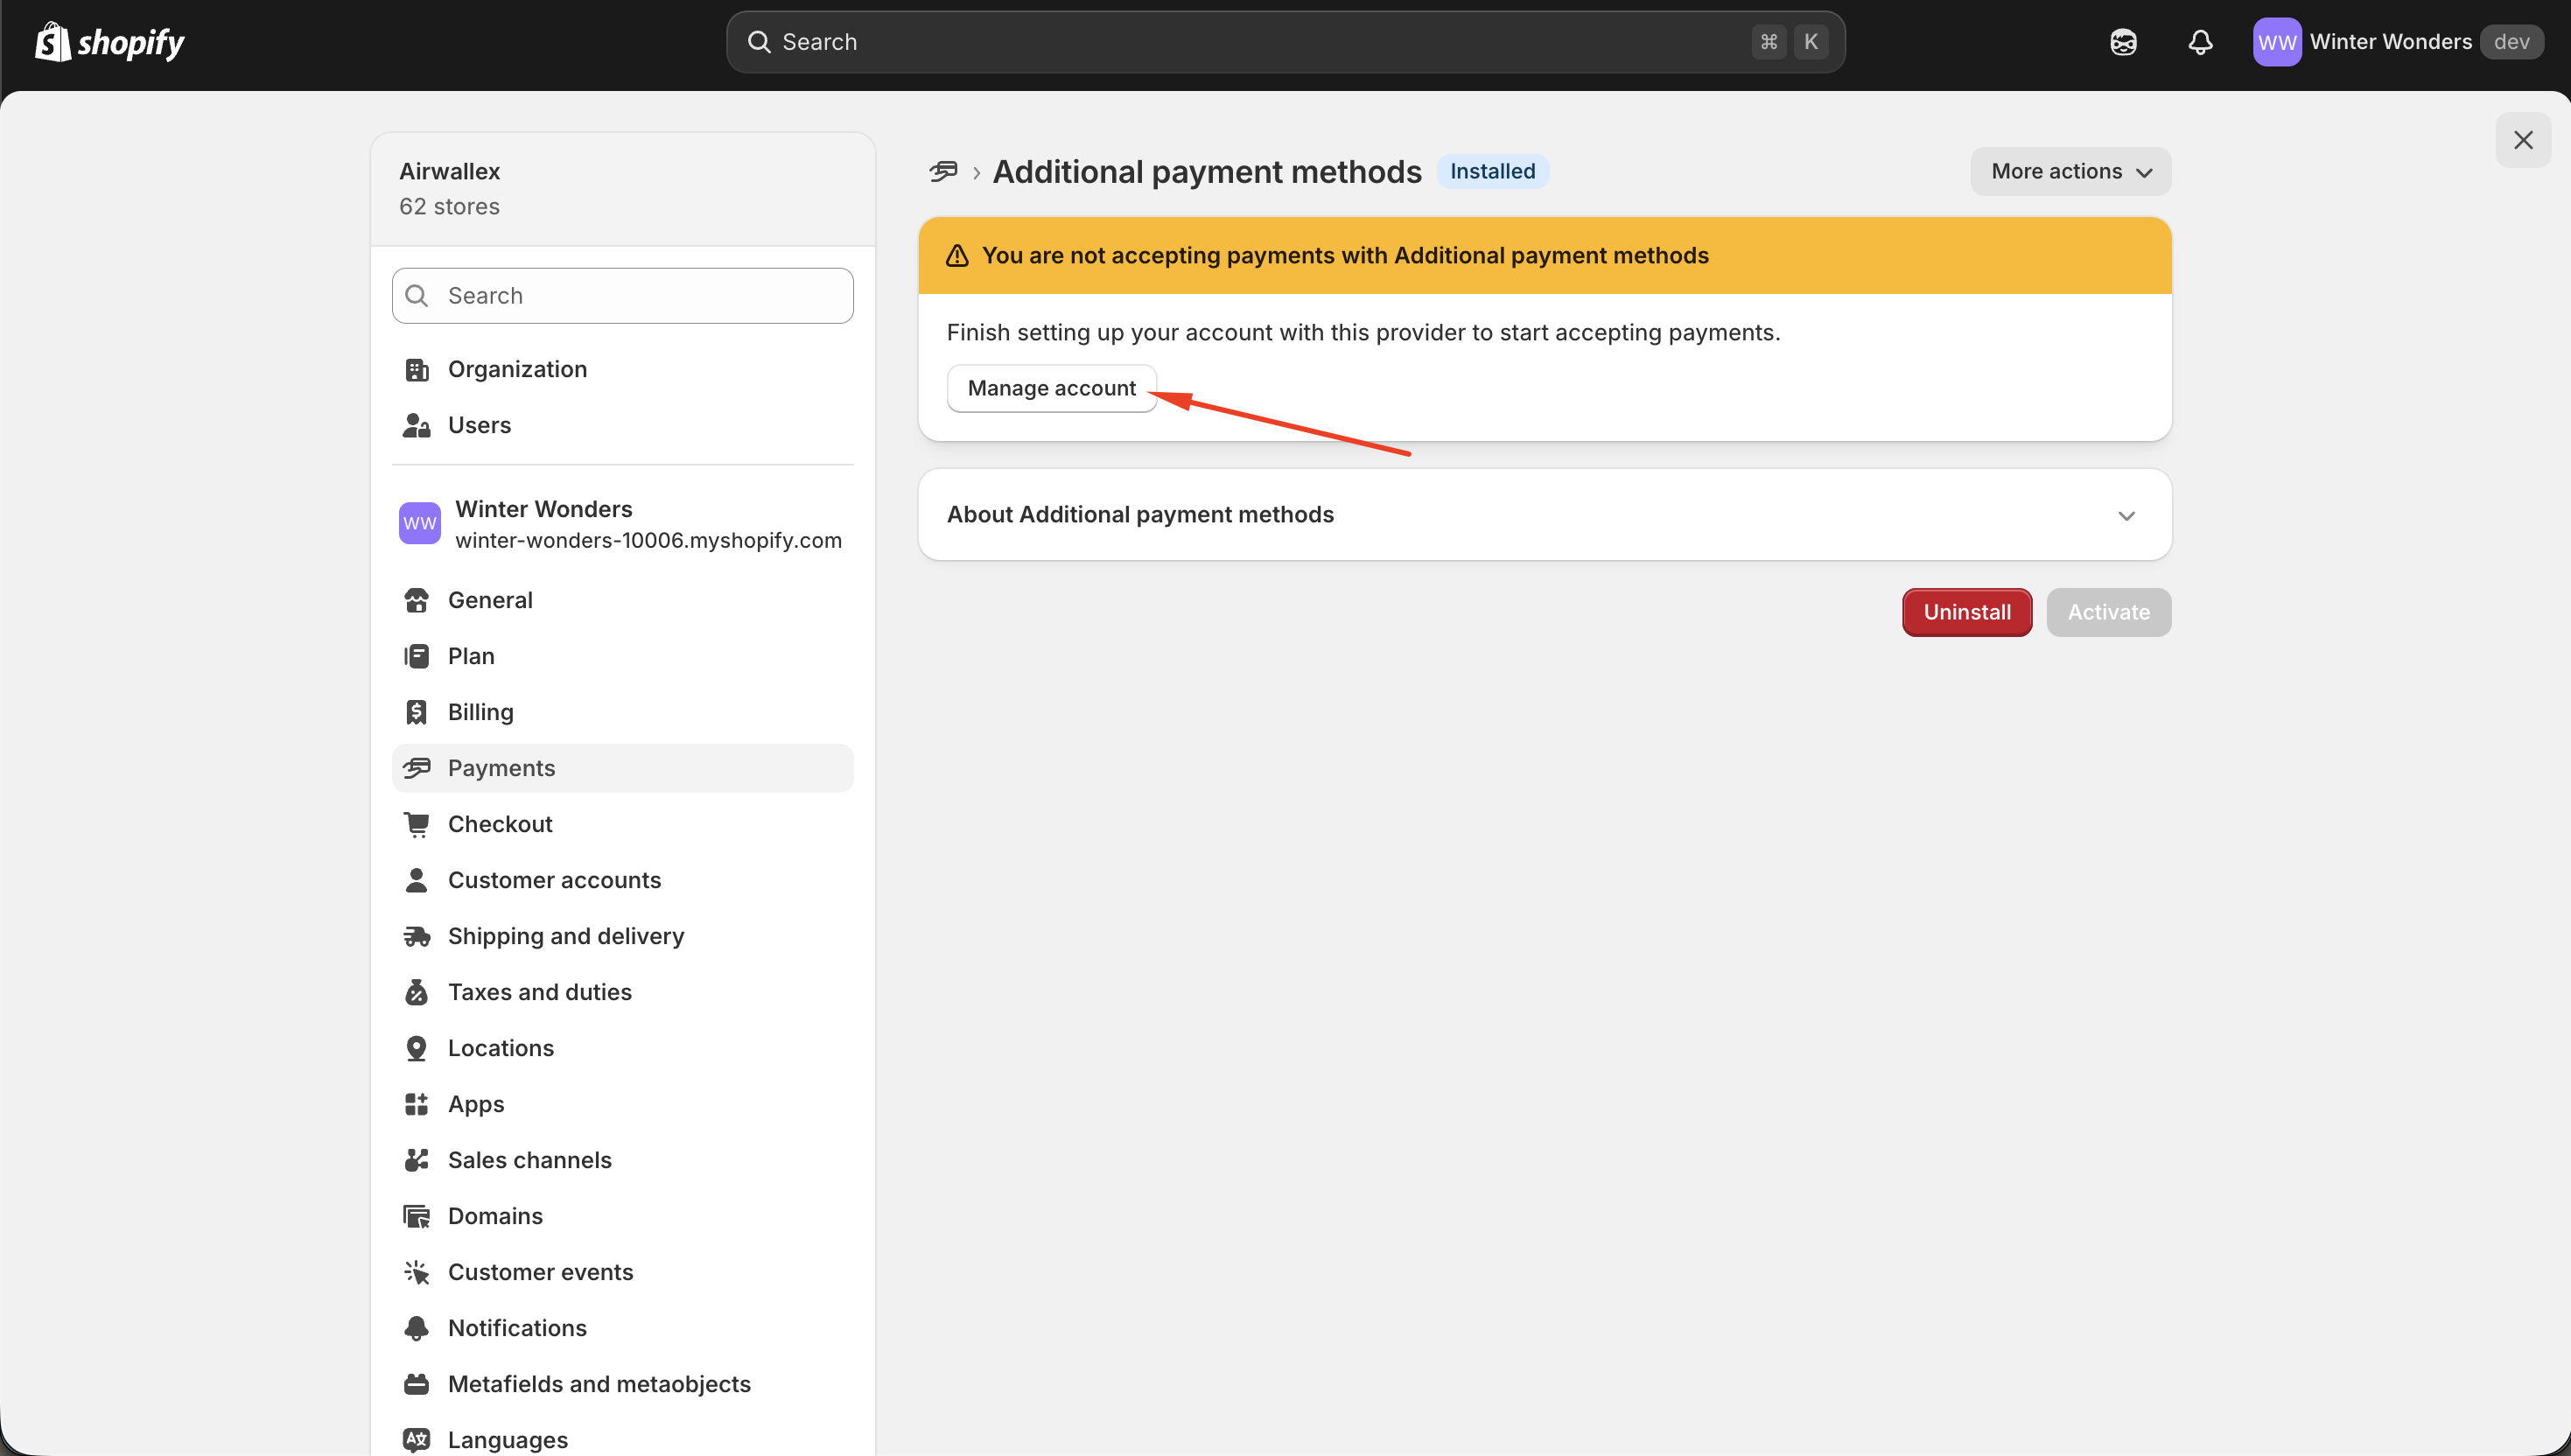Click the Activate button
The height and width of the screenshot is (1456, 2571).
[x=2108, y=613]
